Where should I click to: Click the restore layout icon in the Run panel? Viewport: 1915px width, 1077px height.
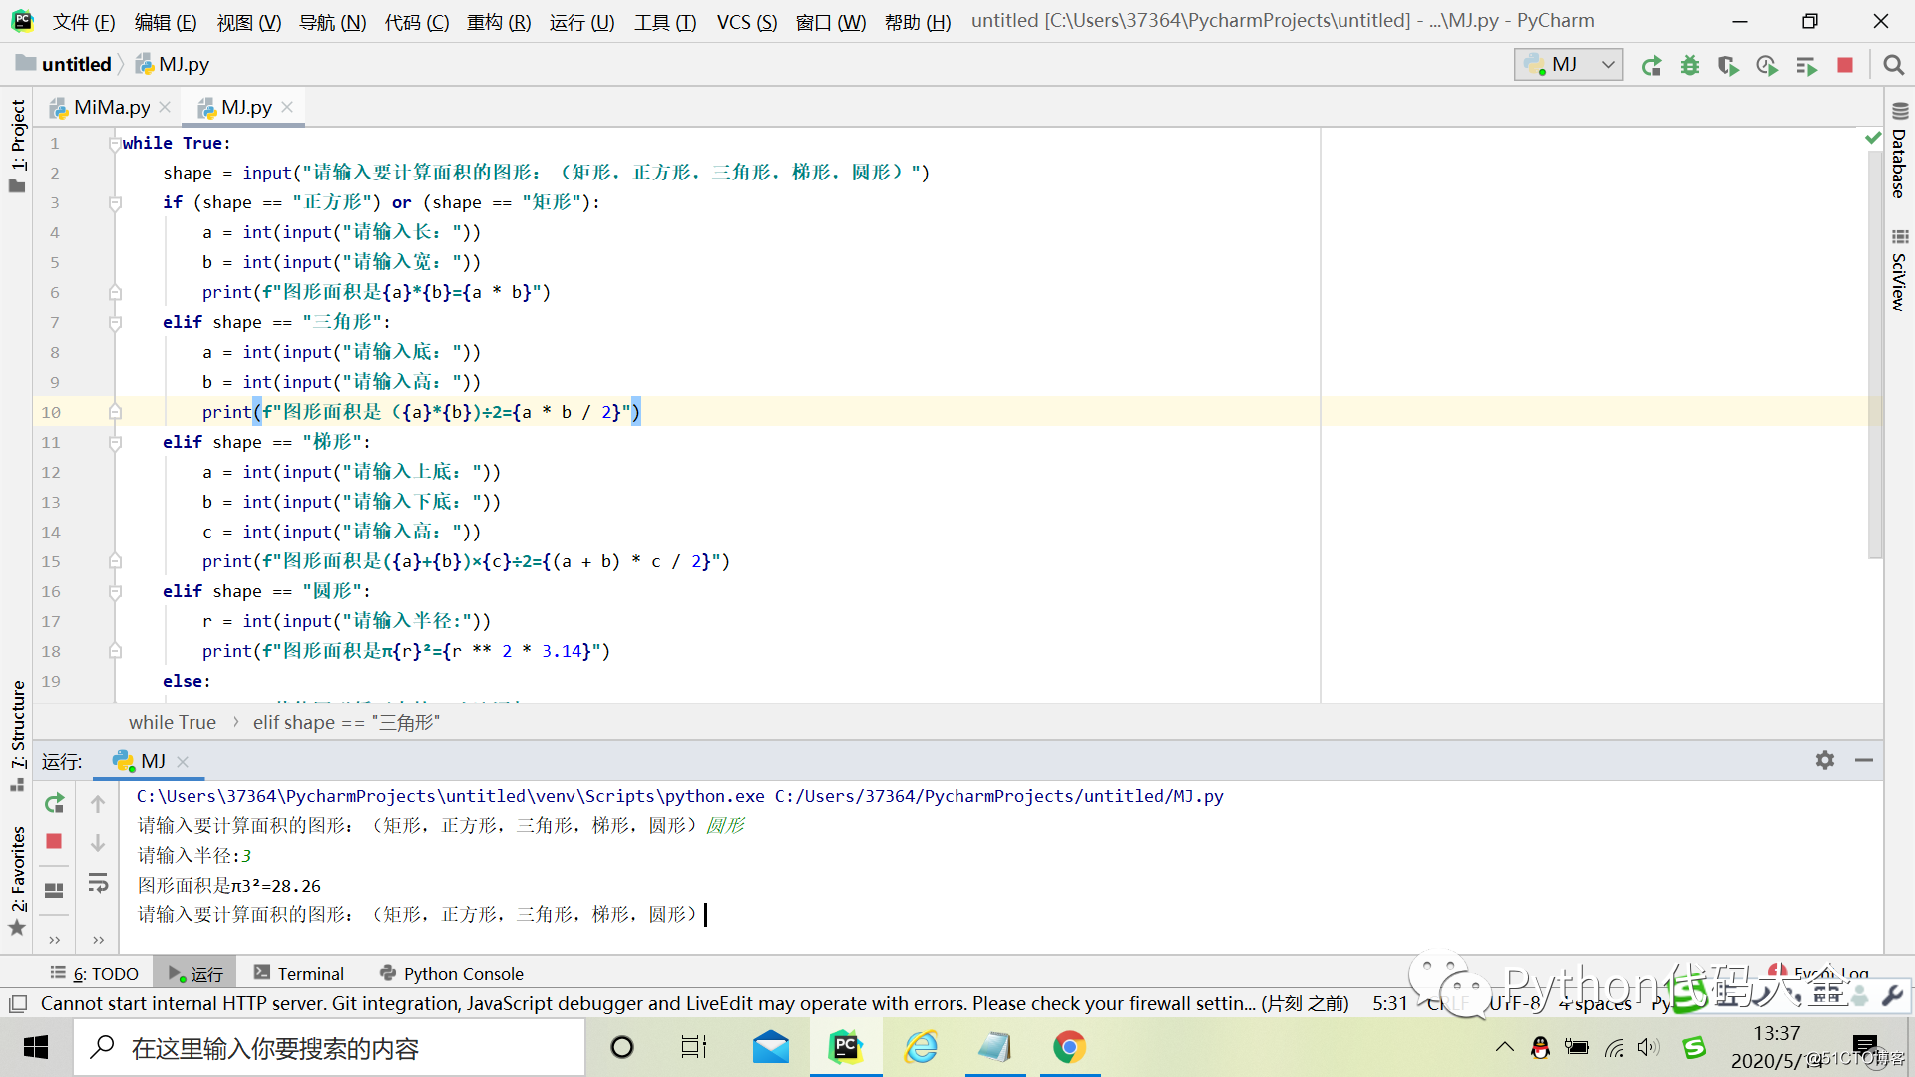pos(55,890)
